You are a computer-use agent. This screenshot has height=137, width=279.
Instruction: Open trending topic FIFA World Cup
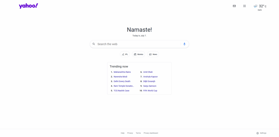[150, 91]
